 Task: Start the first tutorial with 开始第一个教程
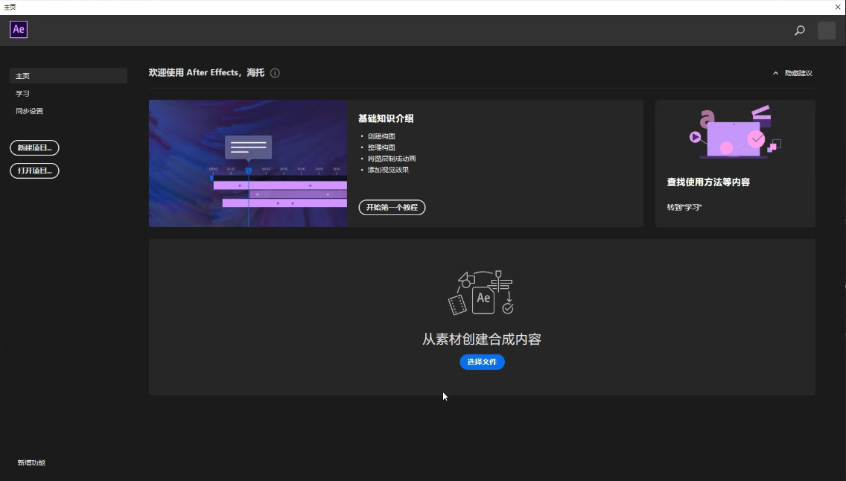click(392, 208)
